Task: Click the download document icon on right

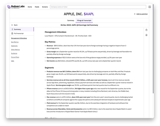Action: (x=147, y=35)
